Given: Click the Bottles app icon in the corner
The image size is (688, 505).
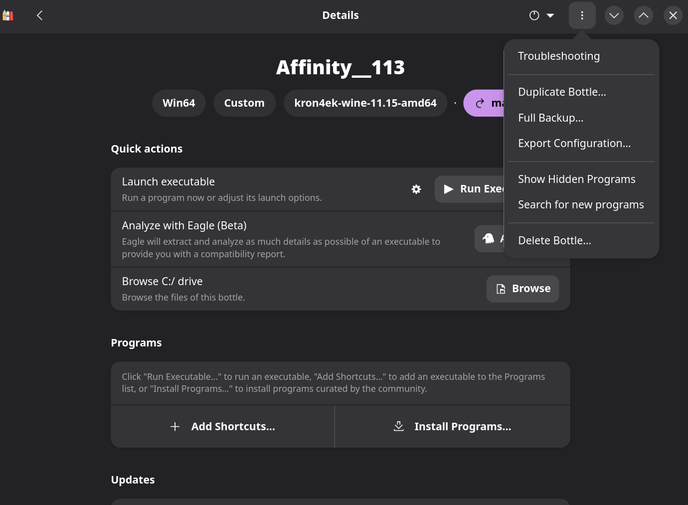Looking at the screenshot, I should coord(8,15).
